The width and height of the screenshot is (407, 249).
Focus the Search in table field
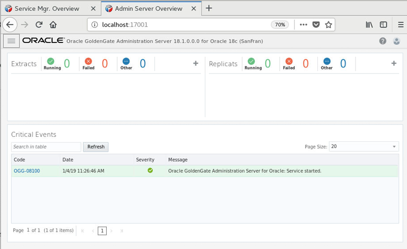tap(46, 147)
